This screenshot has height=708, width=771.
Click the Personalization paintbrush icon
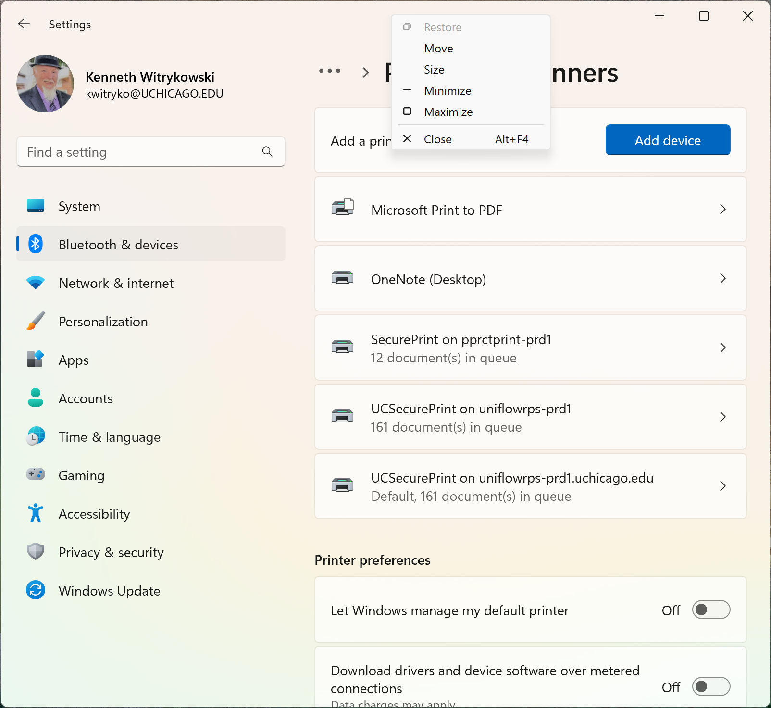[36, 321]
